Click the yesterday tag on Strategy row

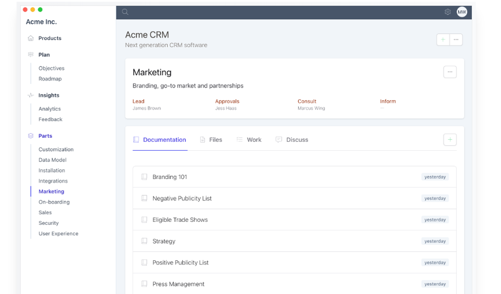coord(435,241)
